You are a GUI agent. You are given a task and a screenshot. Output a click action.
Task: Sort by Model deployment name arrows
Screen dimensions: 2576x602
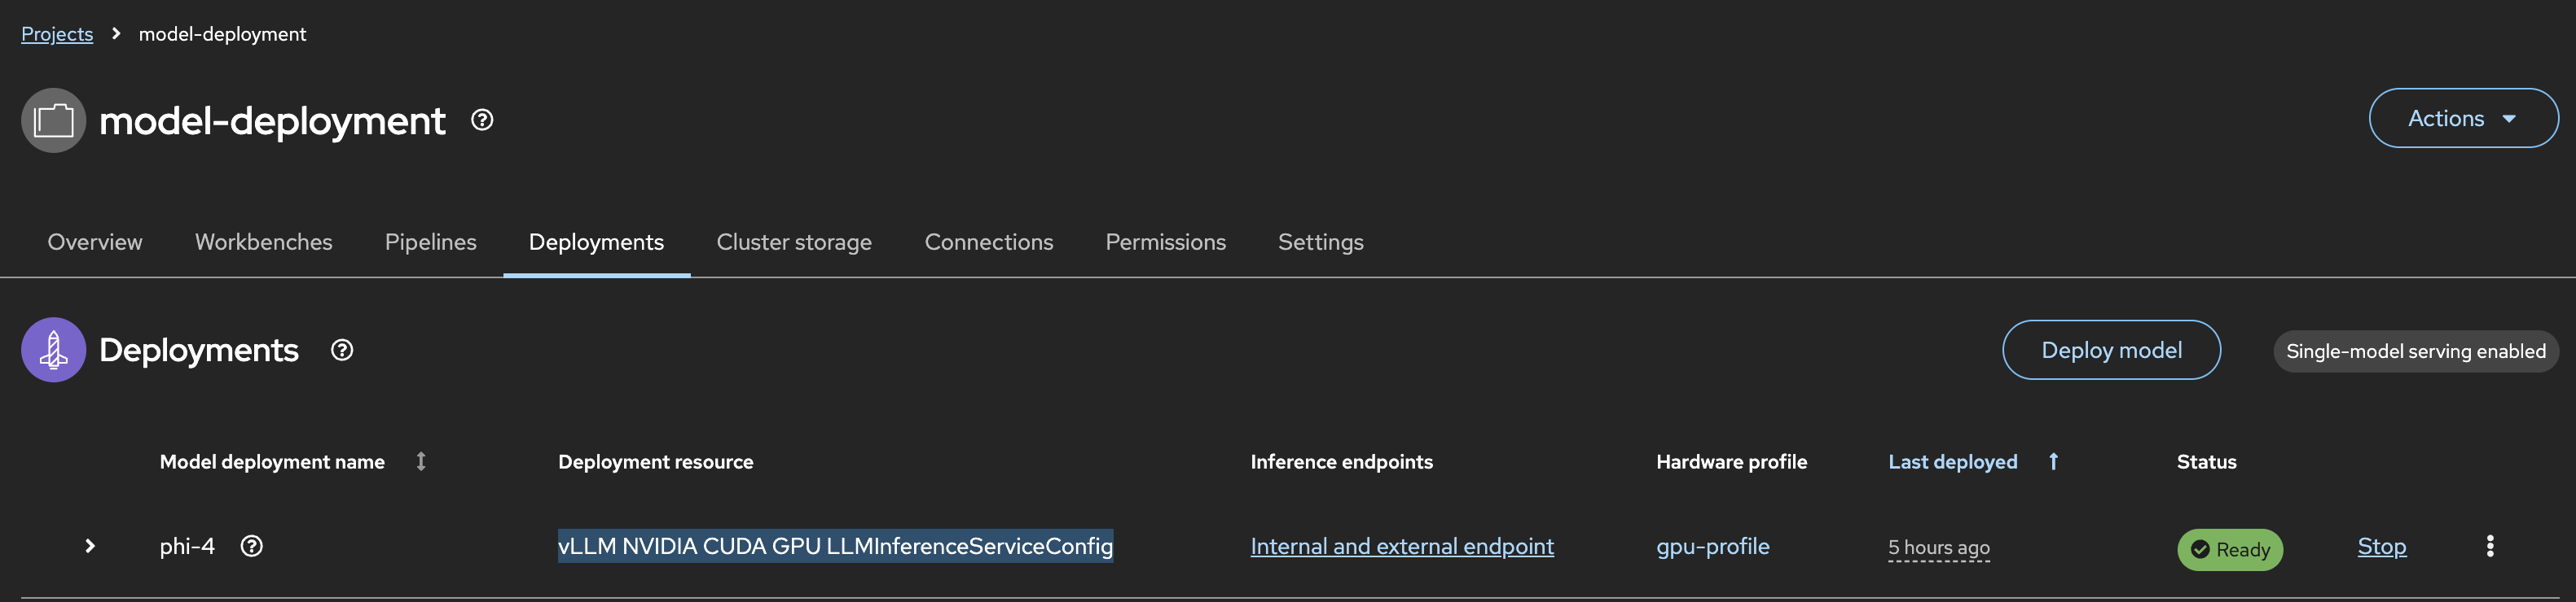[421, 461]
